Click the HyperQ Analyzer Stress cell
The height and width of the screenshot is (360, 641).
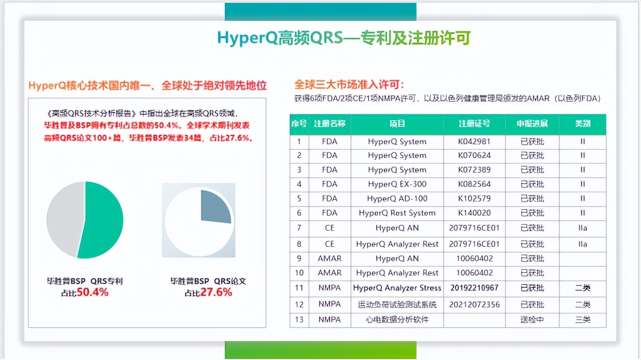point(397,288)
